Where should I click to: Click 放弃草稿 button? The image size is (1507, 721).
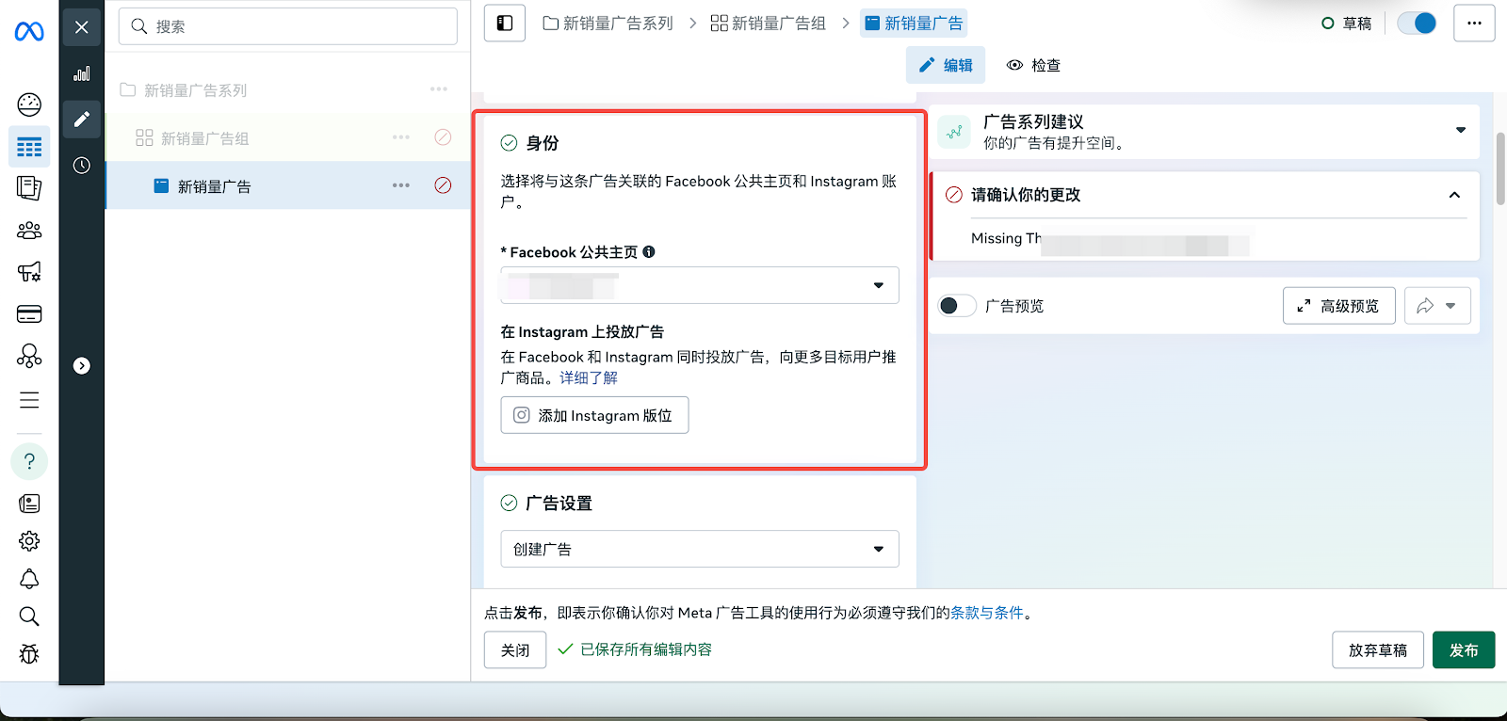pos(1378,650)
